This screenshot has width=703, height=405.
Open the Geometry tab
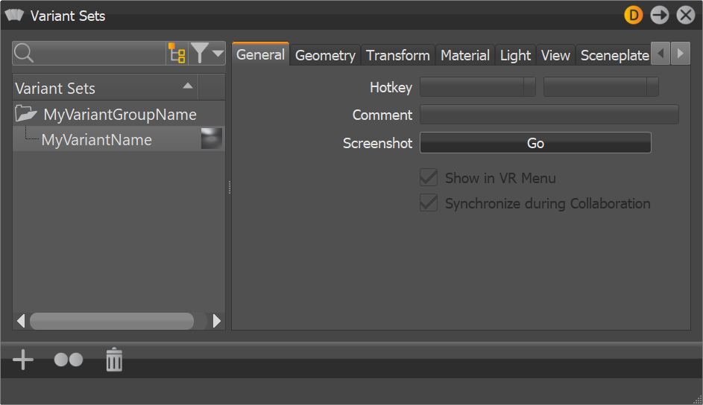pos(325,55)
